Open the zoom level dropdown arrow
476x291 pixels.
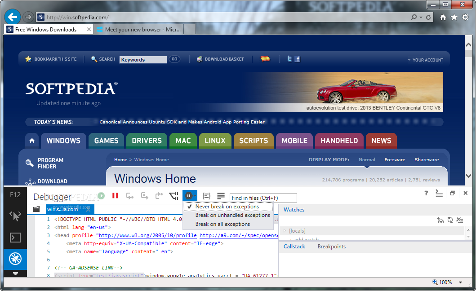pos(461,282)
